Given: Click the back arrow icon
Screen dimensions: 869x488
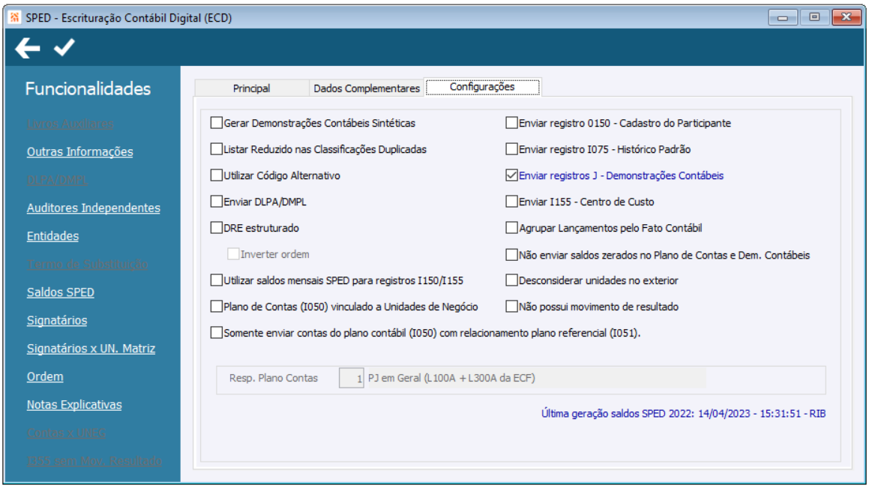Looking at the screenshot, I should [x=28, y=48].
